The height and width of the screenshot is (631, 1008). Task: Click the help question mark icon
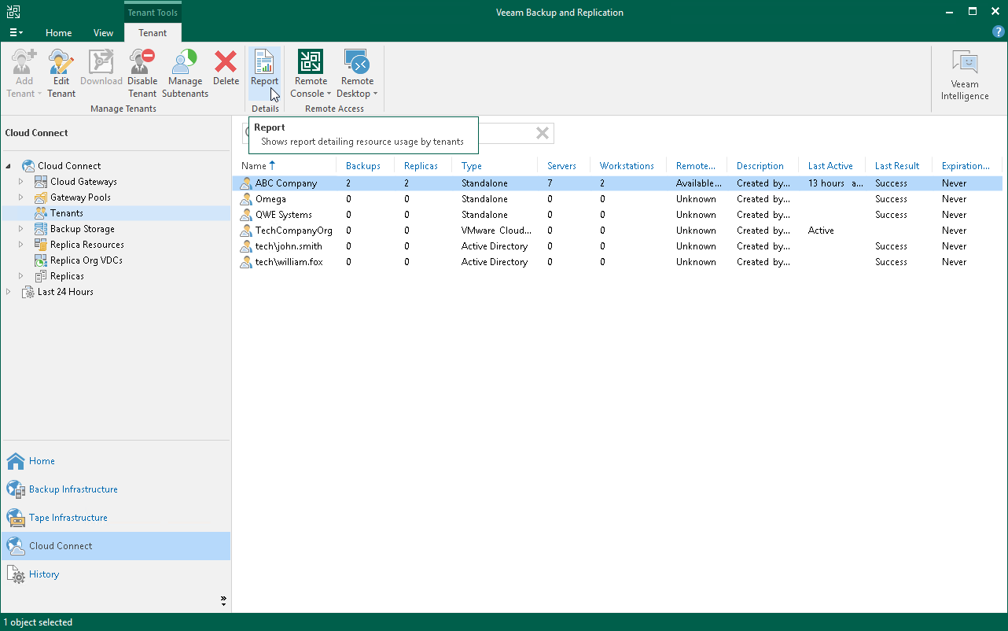point(998,32)
